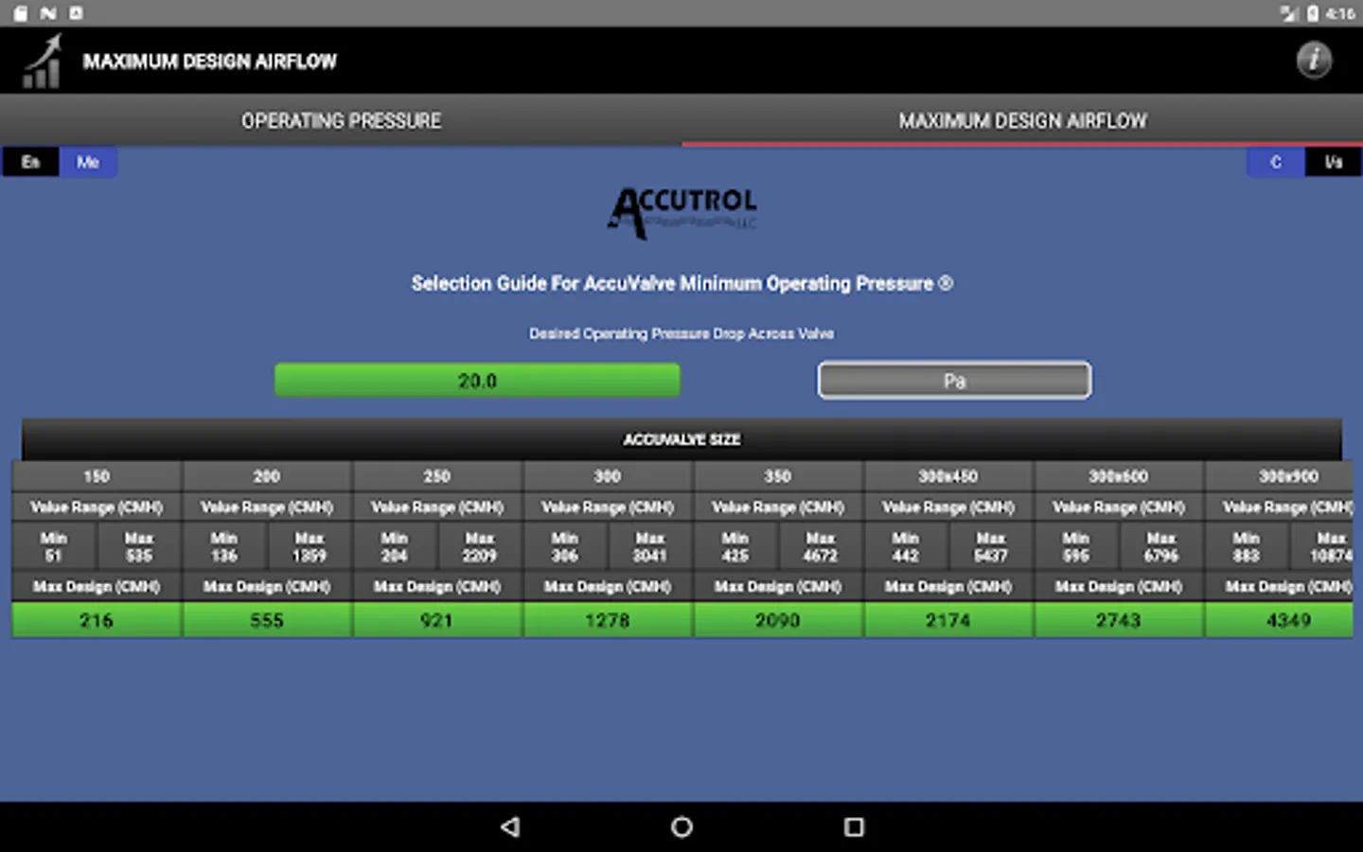This screenshot has width=1363, height=852.
Task: Tap the app chart-arrow logo icon
Action: tap(43, 62)
